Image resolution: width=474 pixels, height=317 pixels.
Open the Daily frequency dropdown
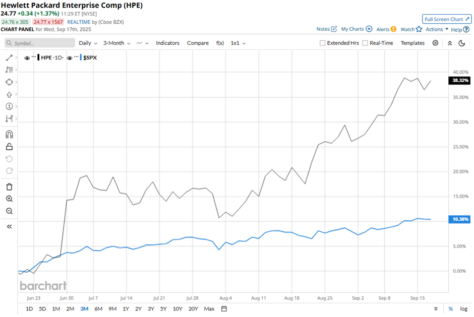tap(88, 43)
